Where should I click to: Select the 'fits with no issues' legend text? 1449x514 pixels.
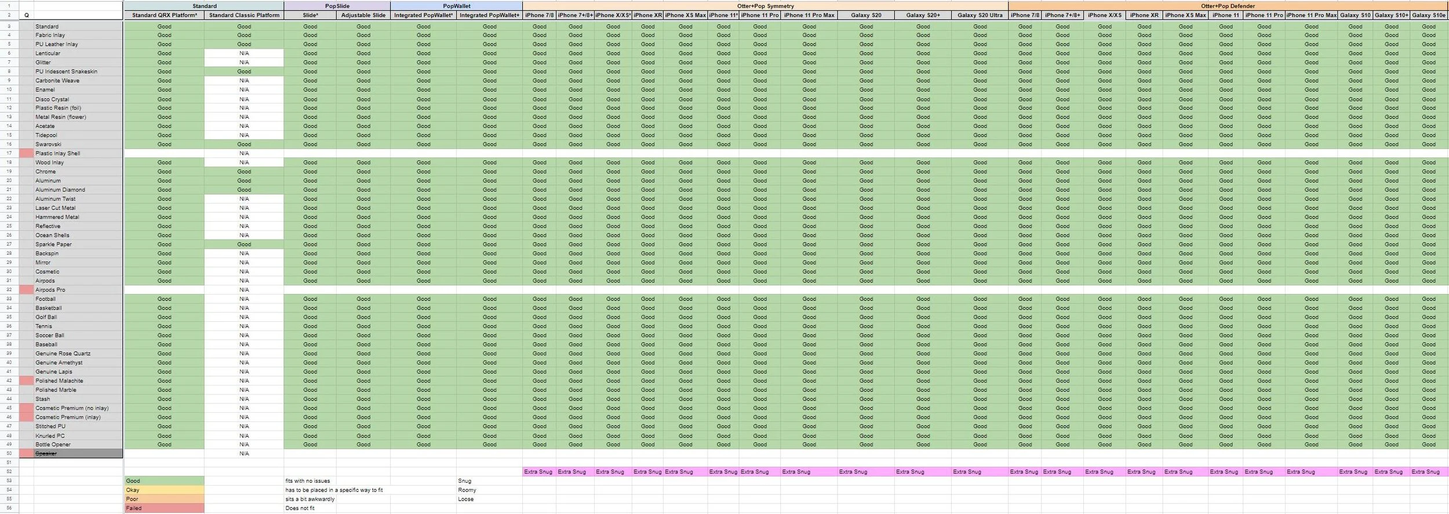pos(308,481)
